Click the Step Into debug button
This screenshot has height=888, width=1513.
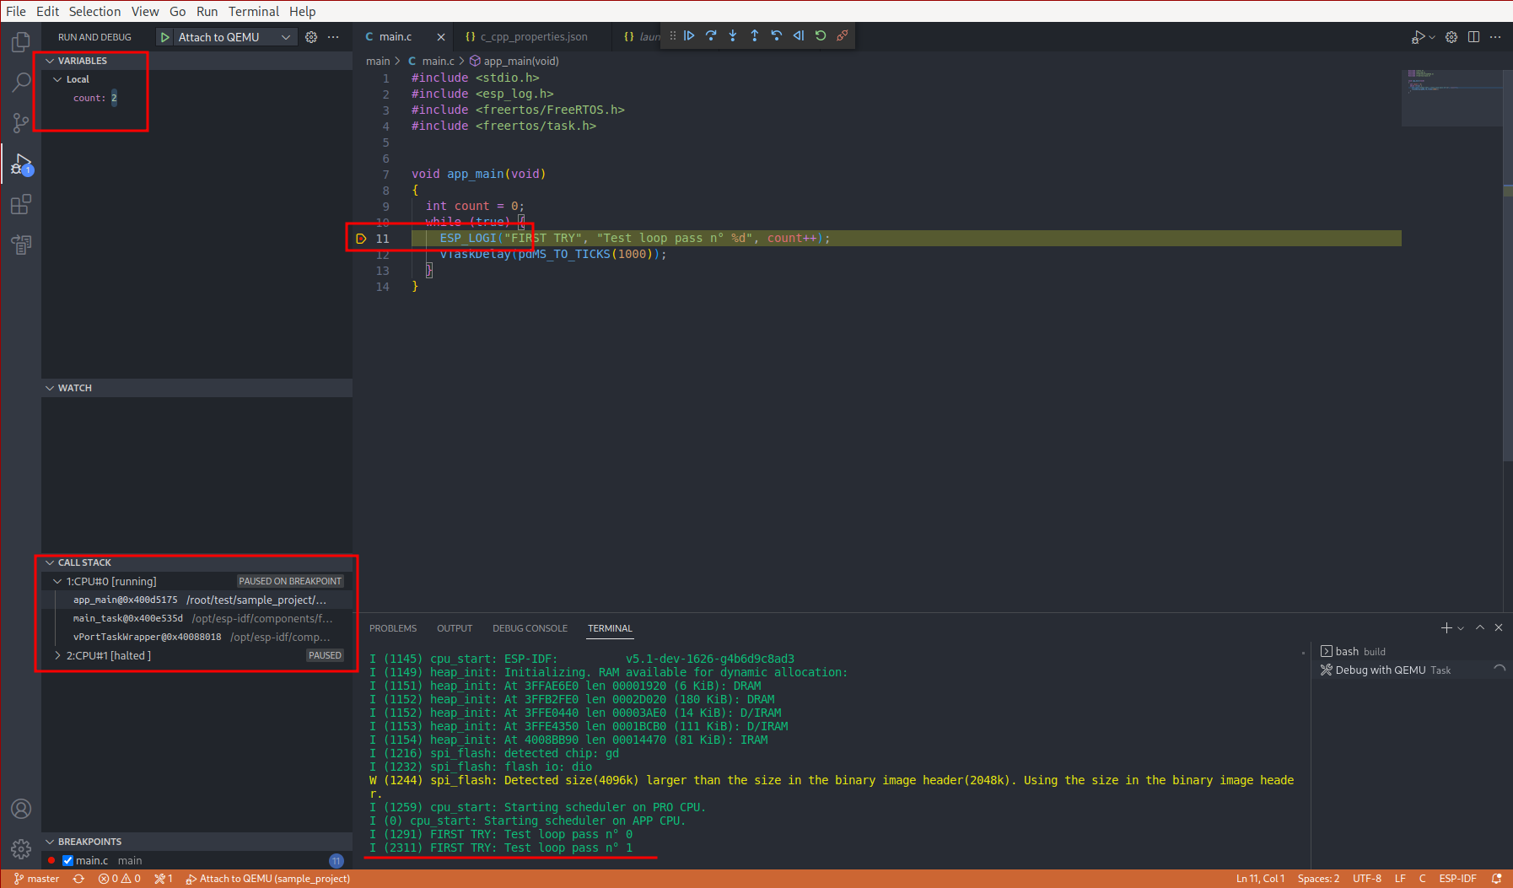(x=733, y=35)
